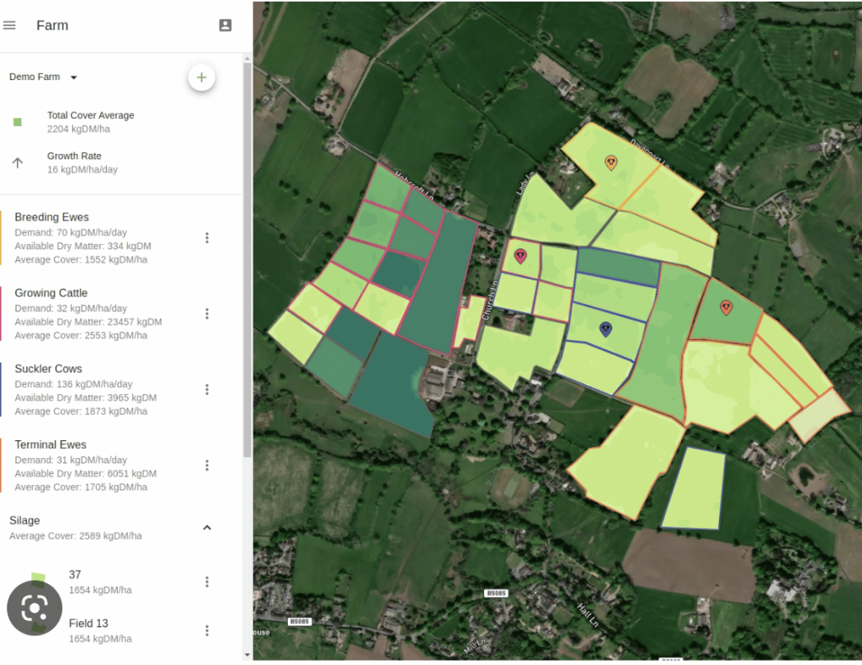Open Terminal Ewes options menu
Viewport: 862px width, 665px height.
[x=207, y=465]
